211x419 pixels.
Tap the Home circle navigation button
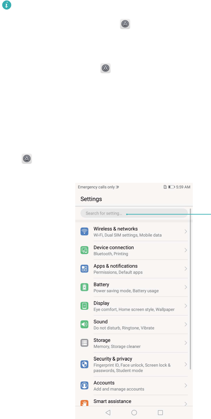(134, 413)
